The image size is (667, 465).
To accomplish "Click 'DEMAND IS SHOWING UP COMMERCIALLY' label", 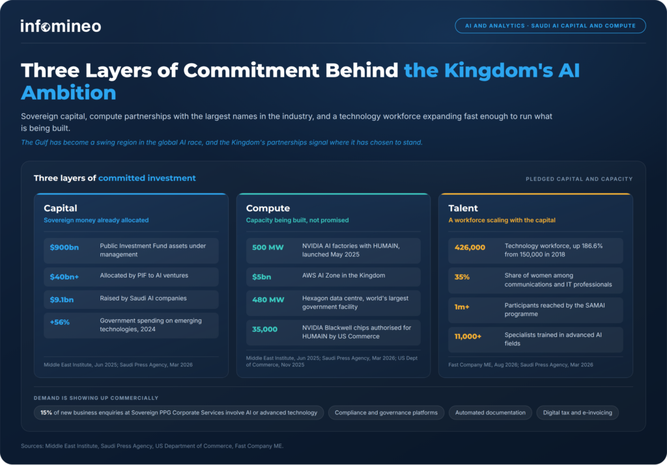I will coord(96,398).
